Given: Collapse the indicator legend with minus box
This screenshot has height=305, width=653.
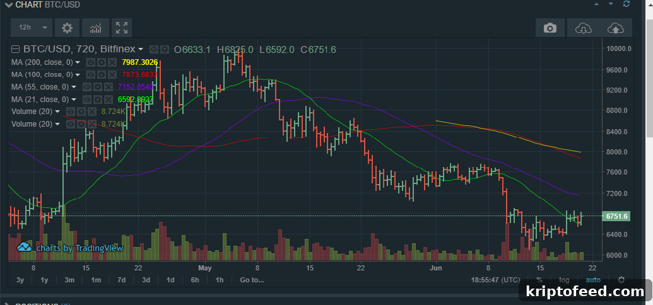Looking at the screenshot, I should pyautogui.click(x=15, y=50).
